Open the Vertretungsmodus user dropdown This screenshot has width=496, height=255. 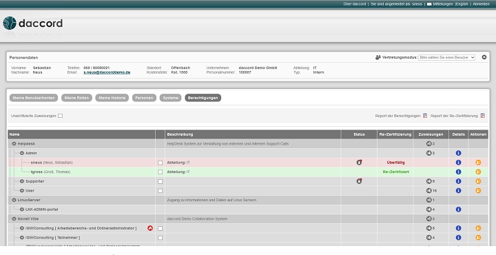pos(446,58)
